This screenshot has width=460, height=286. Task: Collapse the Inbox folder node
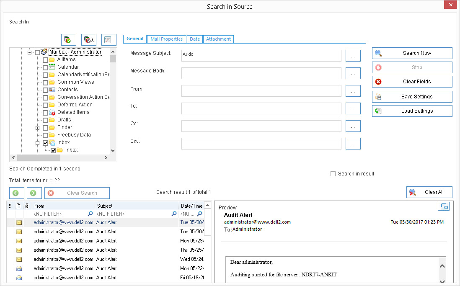(38, 143)
